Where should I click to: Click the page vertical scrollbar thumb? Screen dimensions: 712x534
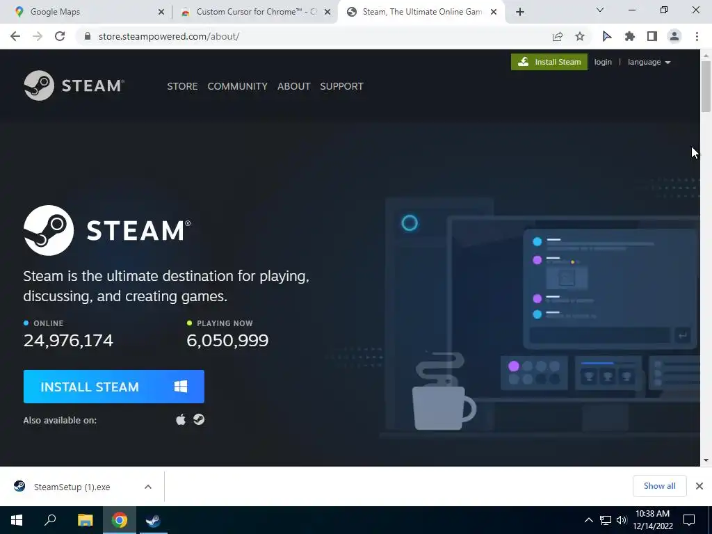(x=706, y=86)
